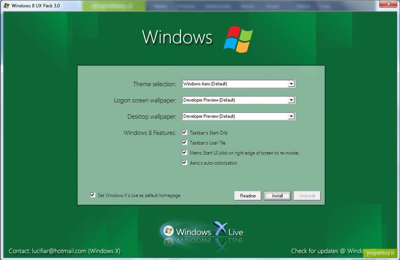Click the 'Theme selection:' label
400x260 pixels.
(155, 84)
